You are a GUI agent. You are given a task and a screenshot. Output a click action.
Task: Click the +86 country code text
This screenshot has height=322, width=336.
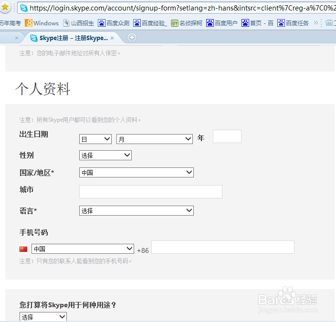tap(143, 250)
